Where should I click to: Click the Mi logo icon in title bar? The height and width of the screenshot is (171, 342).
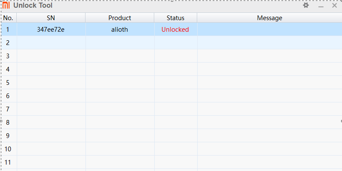click(x=6, y=6)
